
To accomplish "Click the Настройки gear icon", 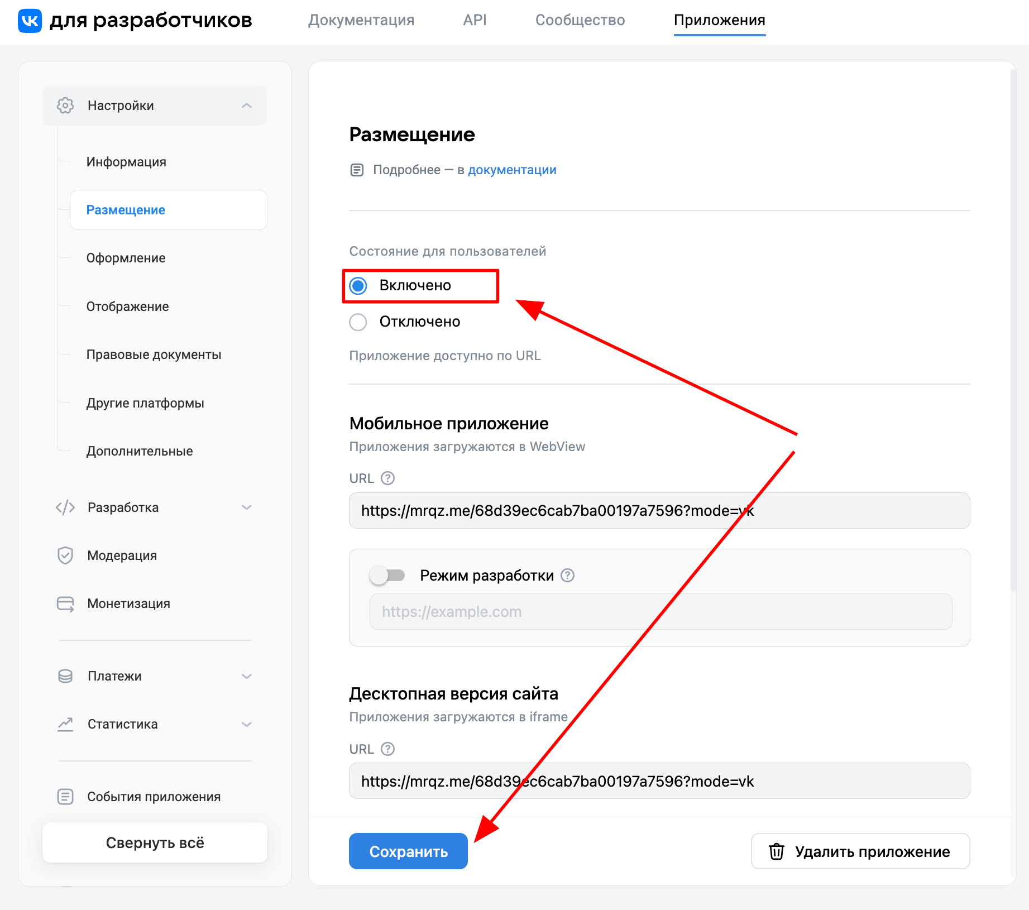I will click(x=65, y=106).
